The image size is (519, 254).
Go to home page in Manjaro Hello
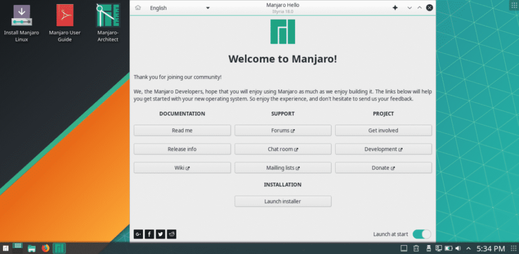(x=138, y=8)
